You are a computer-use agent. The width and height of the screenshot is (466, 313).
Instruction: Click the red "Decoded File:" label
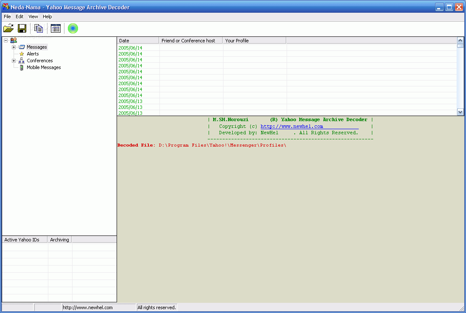137,145
